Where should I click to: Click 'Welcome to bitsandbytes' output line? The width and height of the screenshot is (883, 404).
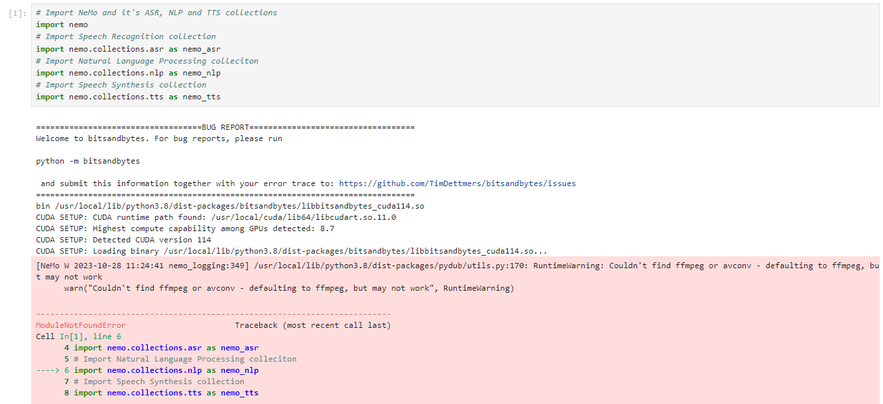159,138
